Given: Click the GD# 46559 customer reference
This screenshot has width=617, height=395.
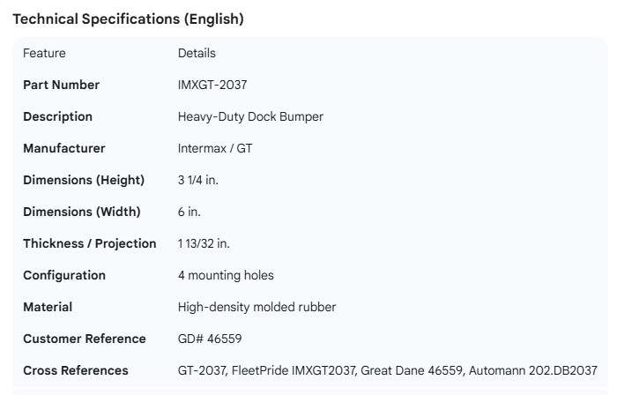Looking at the screenshot, I should [x=210, y=339].
